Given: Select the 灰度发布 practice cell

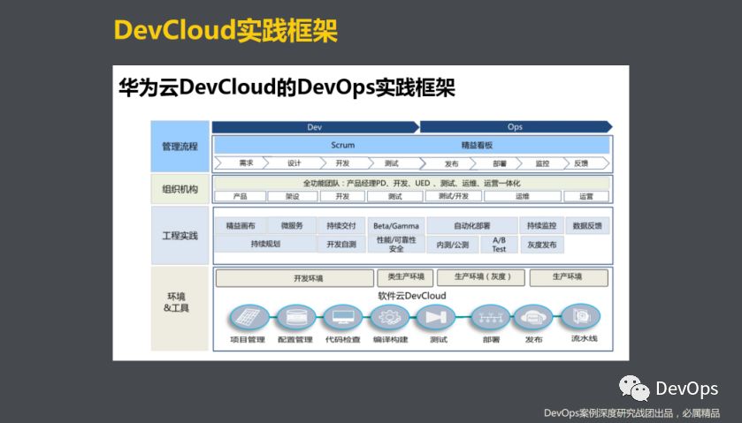Looking at the screenshot, I should point(541,245).
